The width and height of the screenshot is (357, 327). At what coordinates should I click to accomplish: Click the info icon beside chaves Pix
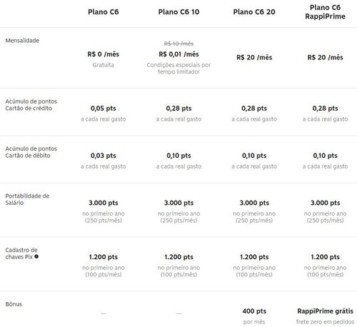pyautogui.click(x=36, y=256)
